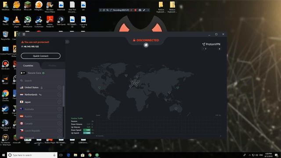Zoom out map with minus button
Screen dimensions: 281x158
203,49
